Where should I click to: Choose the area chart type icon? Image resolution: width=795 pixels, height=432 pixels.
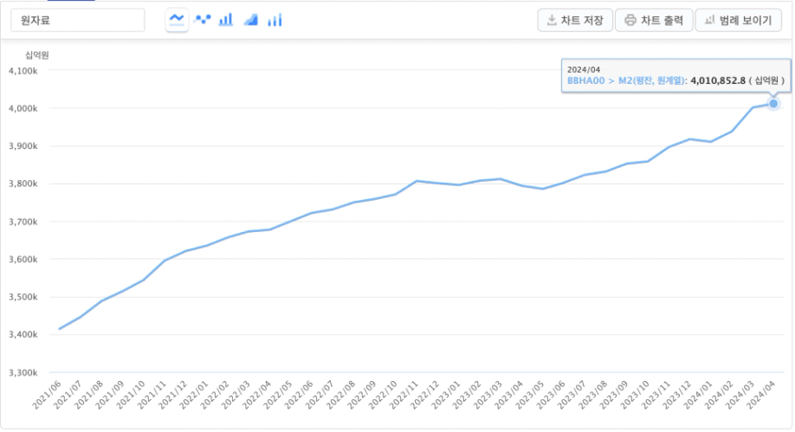[250, 19]
